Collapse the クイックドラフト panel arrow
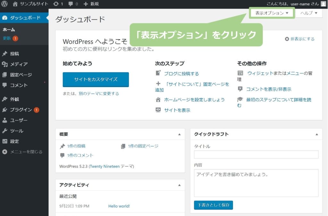328x216 pixels. click(x=317, y=134)
